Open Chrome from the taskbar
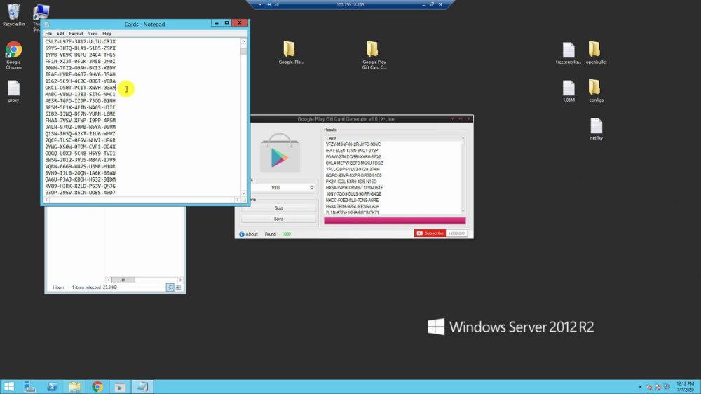701x394 pixels. [97, 387]
